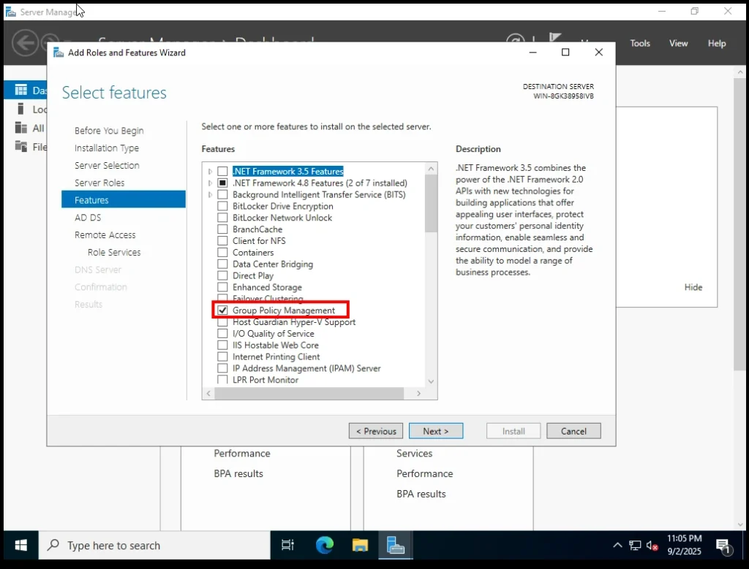The width and height of the screenshot is (749, 569).
Task: Open notifications flag icon in Server Manager
Action: pyautogui.click(x=555, y=38)
